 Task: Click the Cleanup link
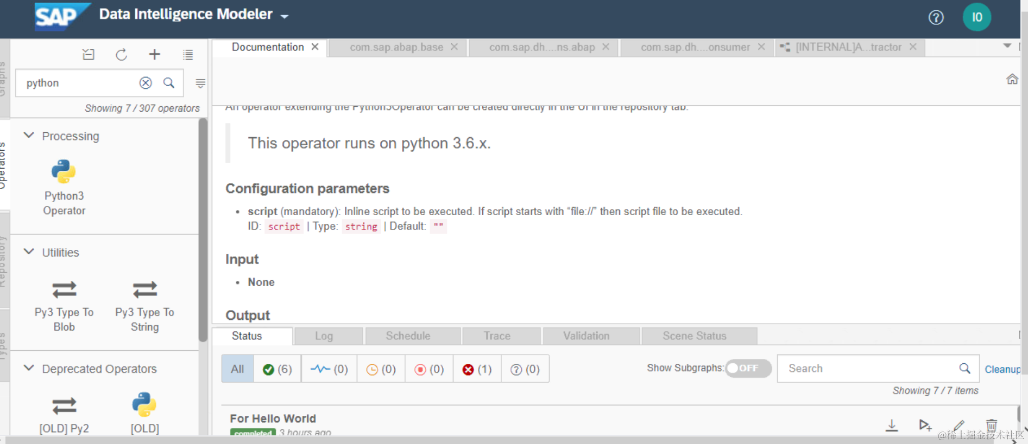pyautogui.click(x=1002, y=369)
